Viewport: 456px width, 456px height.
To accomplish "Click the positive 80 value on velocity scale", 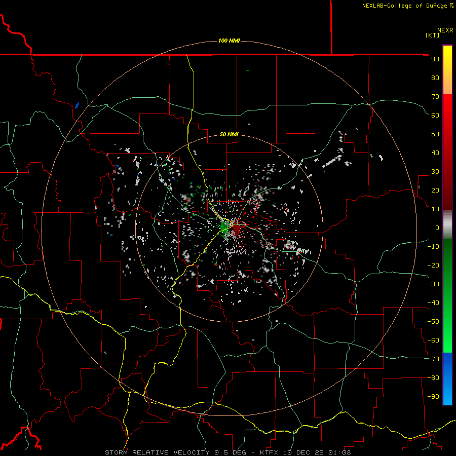I will point(435,78).
